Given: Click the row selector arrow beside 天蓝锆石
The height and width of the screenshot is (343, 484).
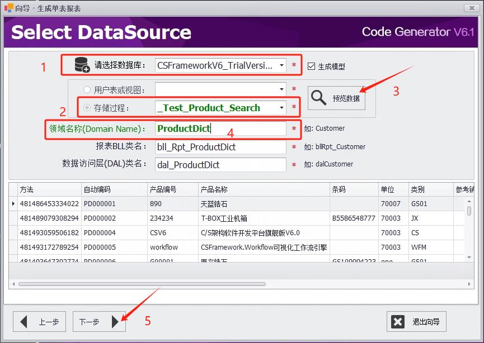Looking at the screenshot, I should tap(13, 205).
